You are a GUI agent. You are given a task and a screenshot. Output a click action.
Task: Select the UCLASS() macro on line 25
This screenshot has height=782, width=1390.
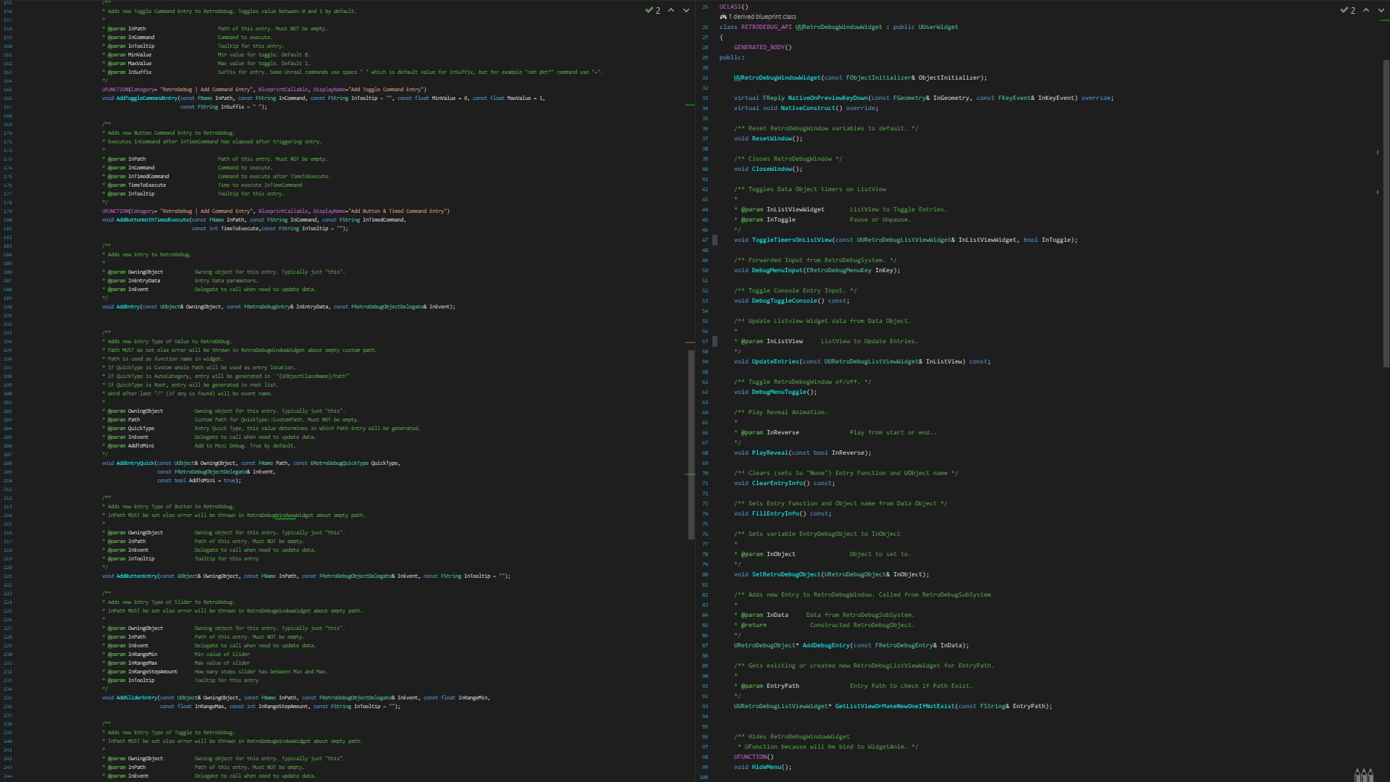pyautogui.click(x=731, y=6)
